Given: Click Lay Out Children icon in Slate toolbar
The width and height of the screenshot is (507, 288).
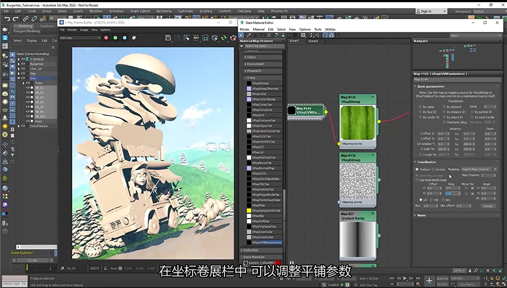Looking at the screenshot, I should pyautogui.click(x=317, y=35).
